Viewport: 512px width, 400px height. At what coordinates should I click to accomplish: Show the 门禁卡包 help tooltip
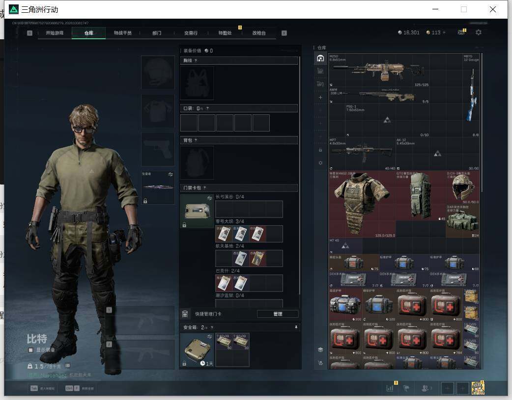click(x=204, y=188)
